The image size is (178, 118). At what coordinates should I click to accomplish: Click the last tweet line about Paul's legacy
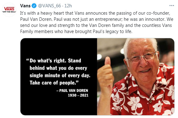click(76, 31)
